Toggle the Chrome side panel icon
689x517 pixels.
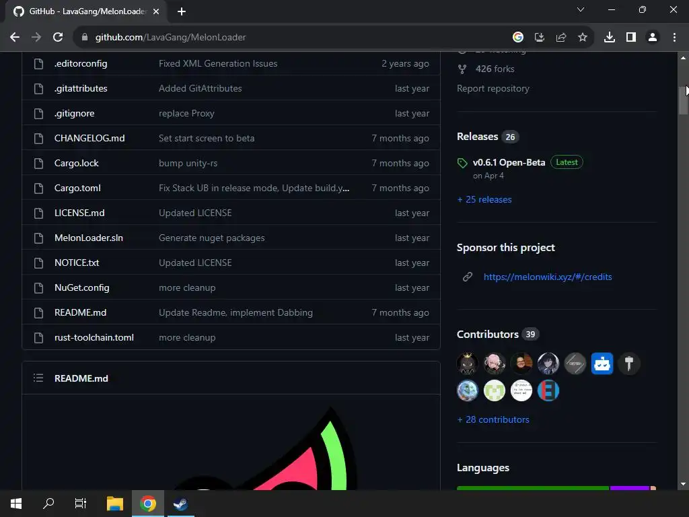pos(631,38)
